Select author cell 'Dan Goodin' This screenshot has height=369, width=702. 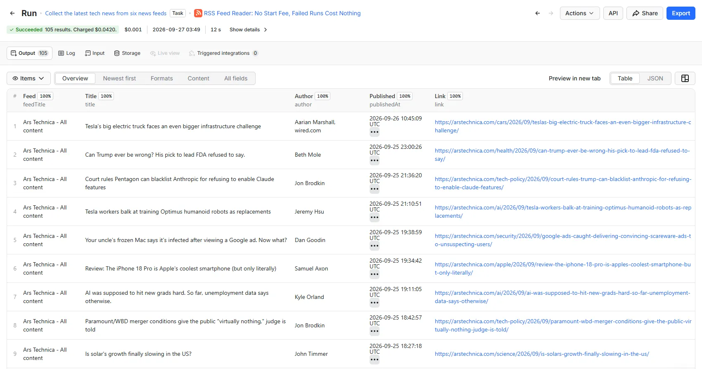(310, 240)
